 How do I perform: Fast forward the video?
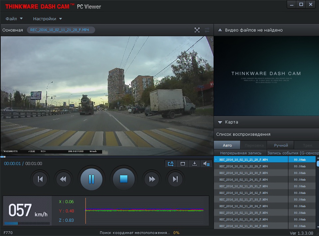[152, 179]
